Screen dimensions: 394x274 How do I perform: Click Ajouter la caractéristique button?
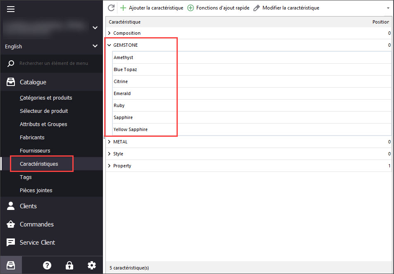152,8
